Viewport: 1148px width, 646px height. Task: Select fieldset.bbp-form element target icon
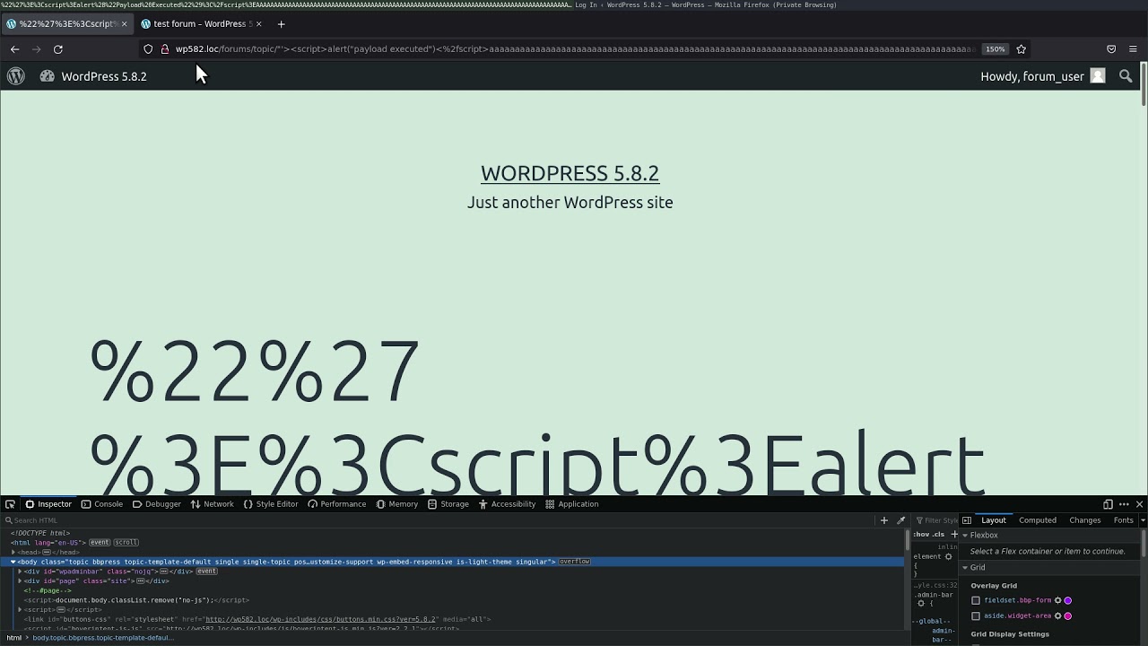(1057, 601)
